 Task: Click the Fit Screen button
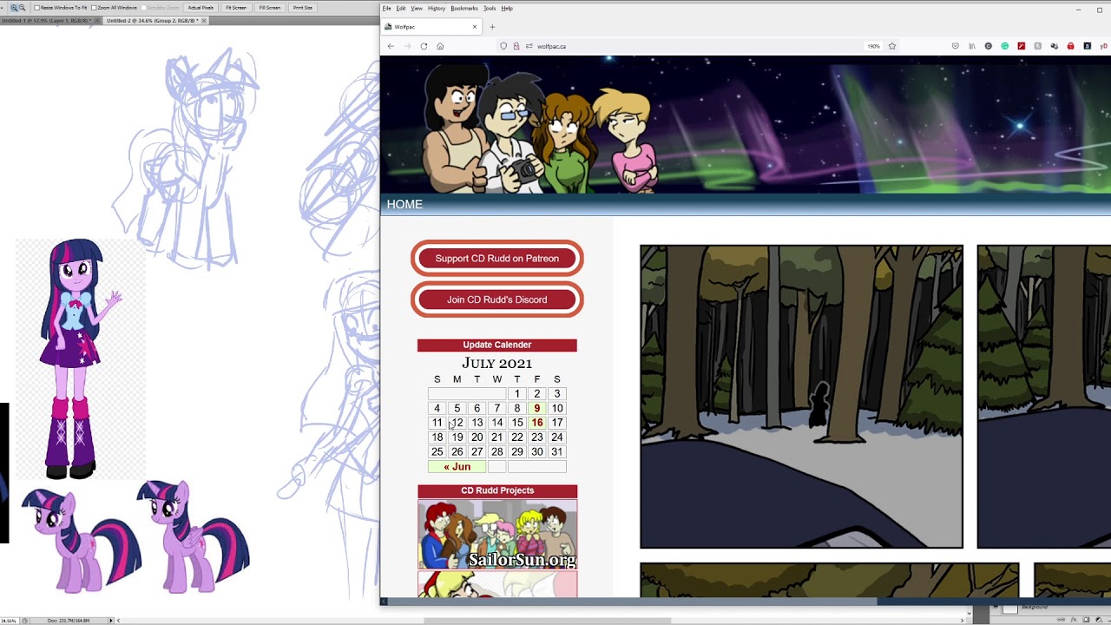click(236, 8)
